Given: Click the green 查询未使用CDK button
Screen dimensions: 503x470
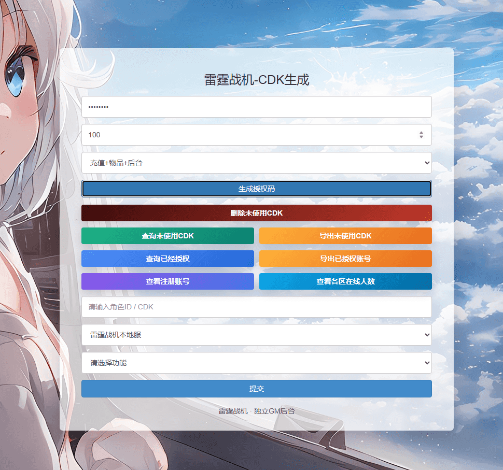Looking at the screenshot, I should [167, 236].
